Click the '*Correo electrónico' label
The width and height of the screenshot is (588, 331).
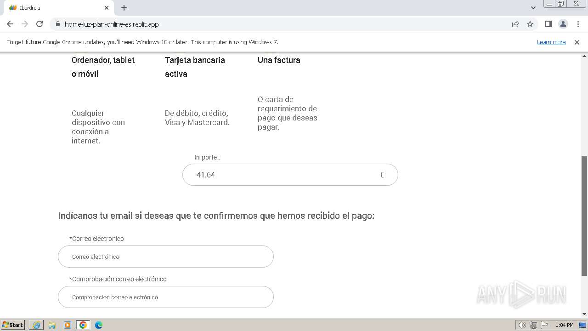click(96, 239)
